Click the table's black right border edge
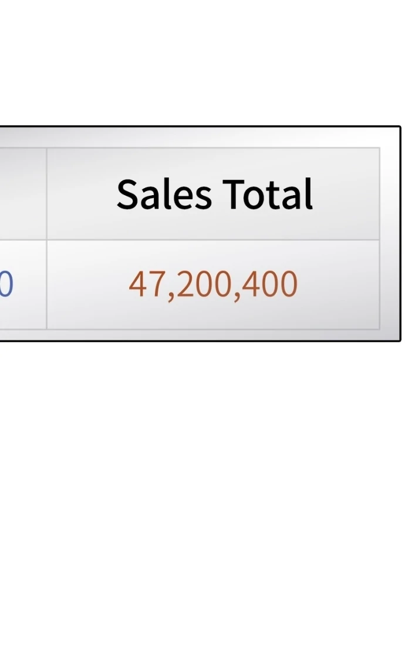Image resolution: width=405 pixels, height=649 pixels. pyautogui.click(x=400, y=235)
